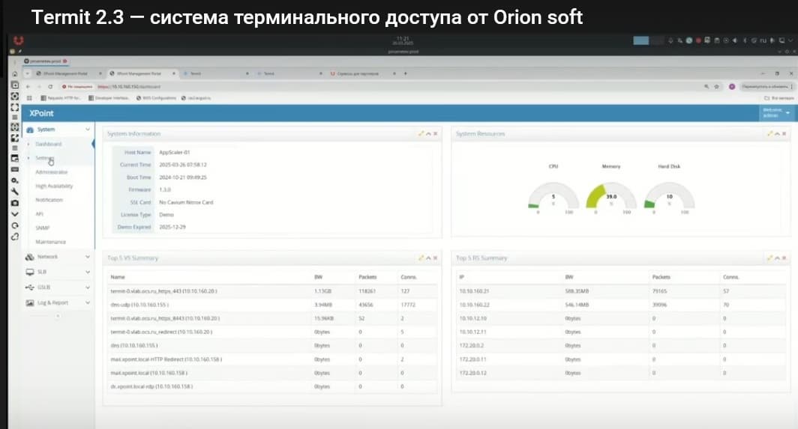Click the magnifier icon in the address bar
The image size is (798, 429).
706,86
